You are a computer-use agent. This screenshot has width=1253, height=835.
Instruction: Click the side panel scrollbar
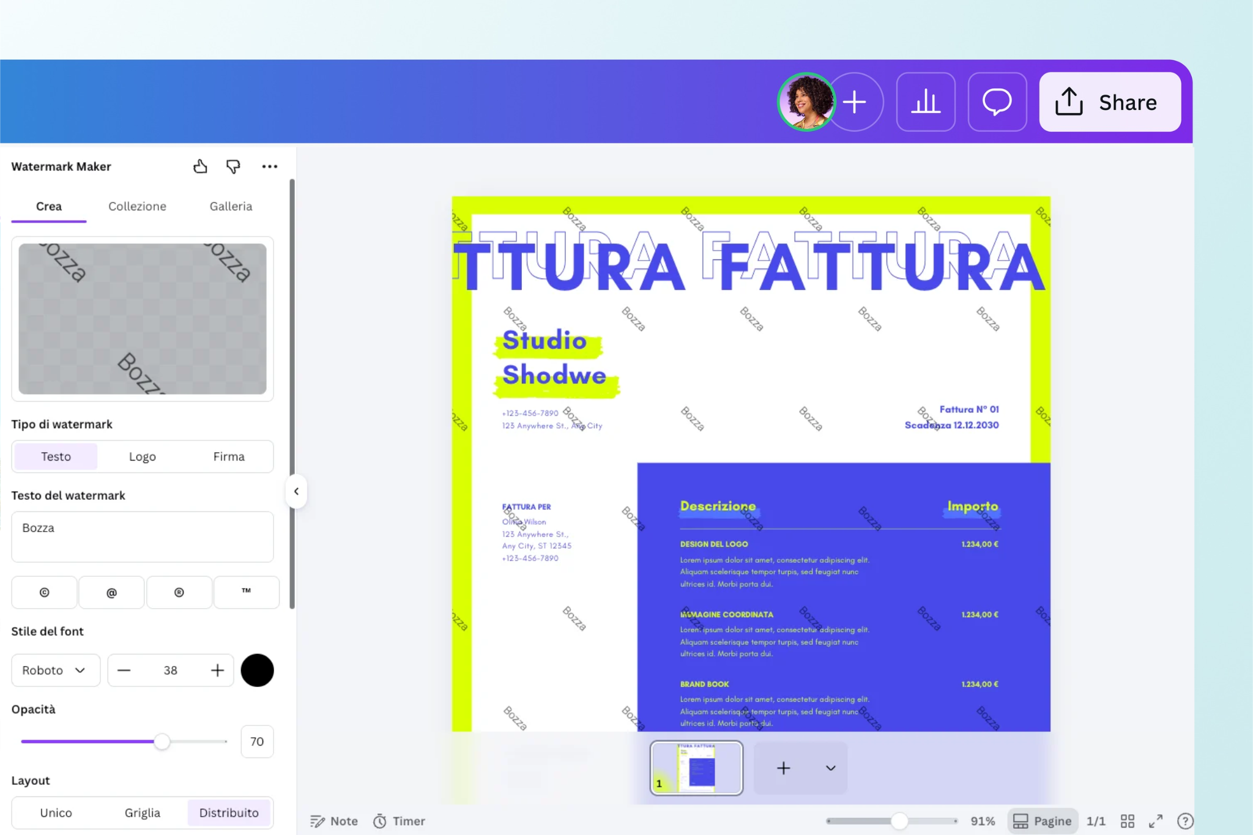tap(292, 394)
